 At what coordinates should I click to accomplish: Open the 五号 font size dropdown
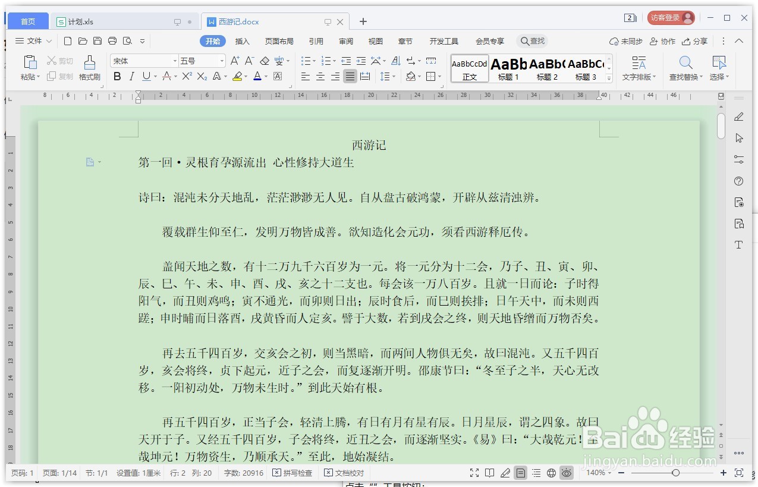[222, 61]
